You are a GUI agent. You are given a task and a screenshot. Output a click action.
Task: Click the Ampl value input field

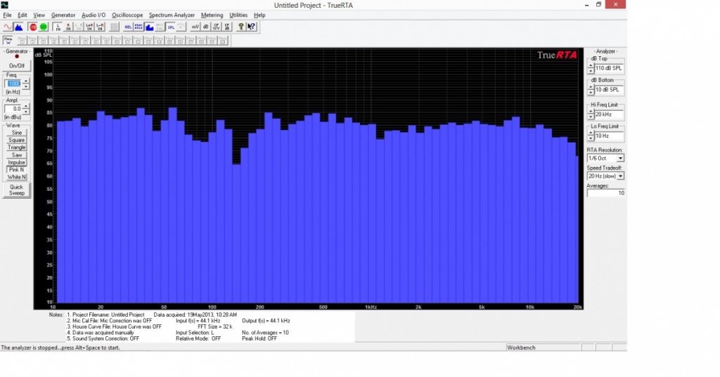[13, 109]
